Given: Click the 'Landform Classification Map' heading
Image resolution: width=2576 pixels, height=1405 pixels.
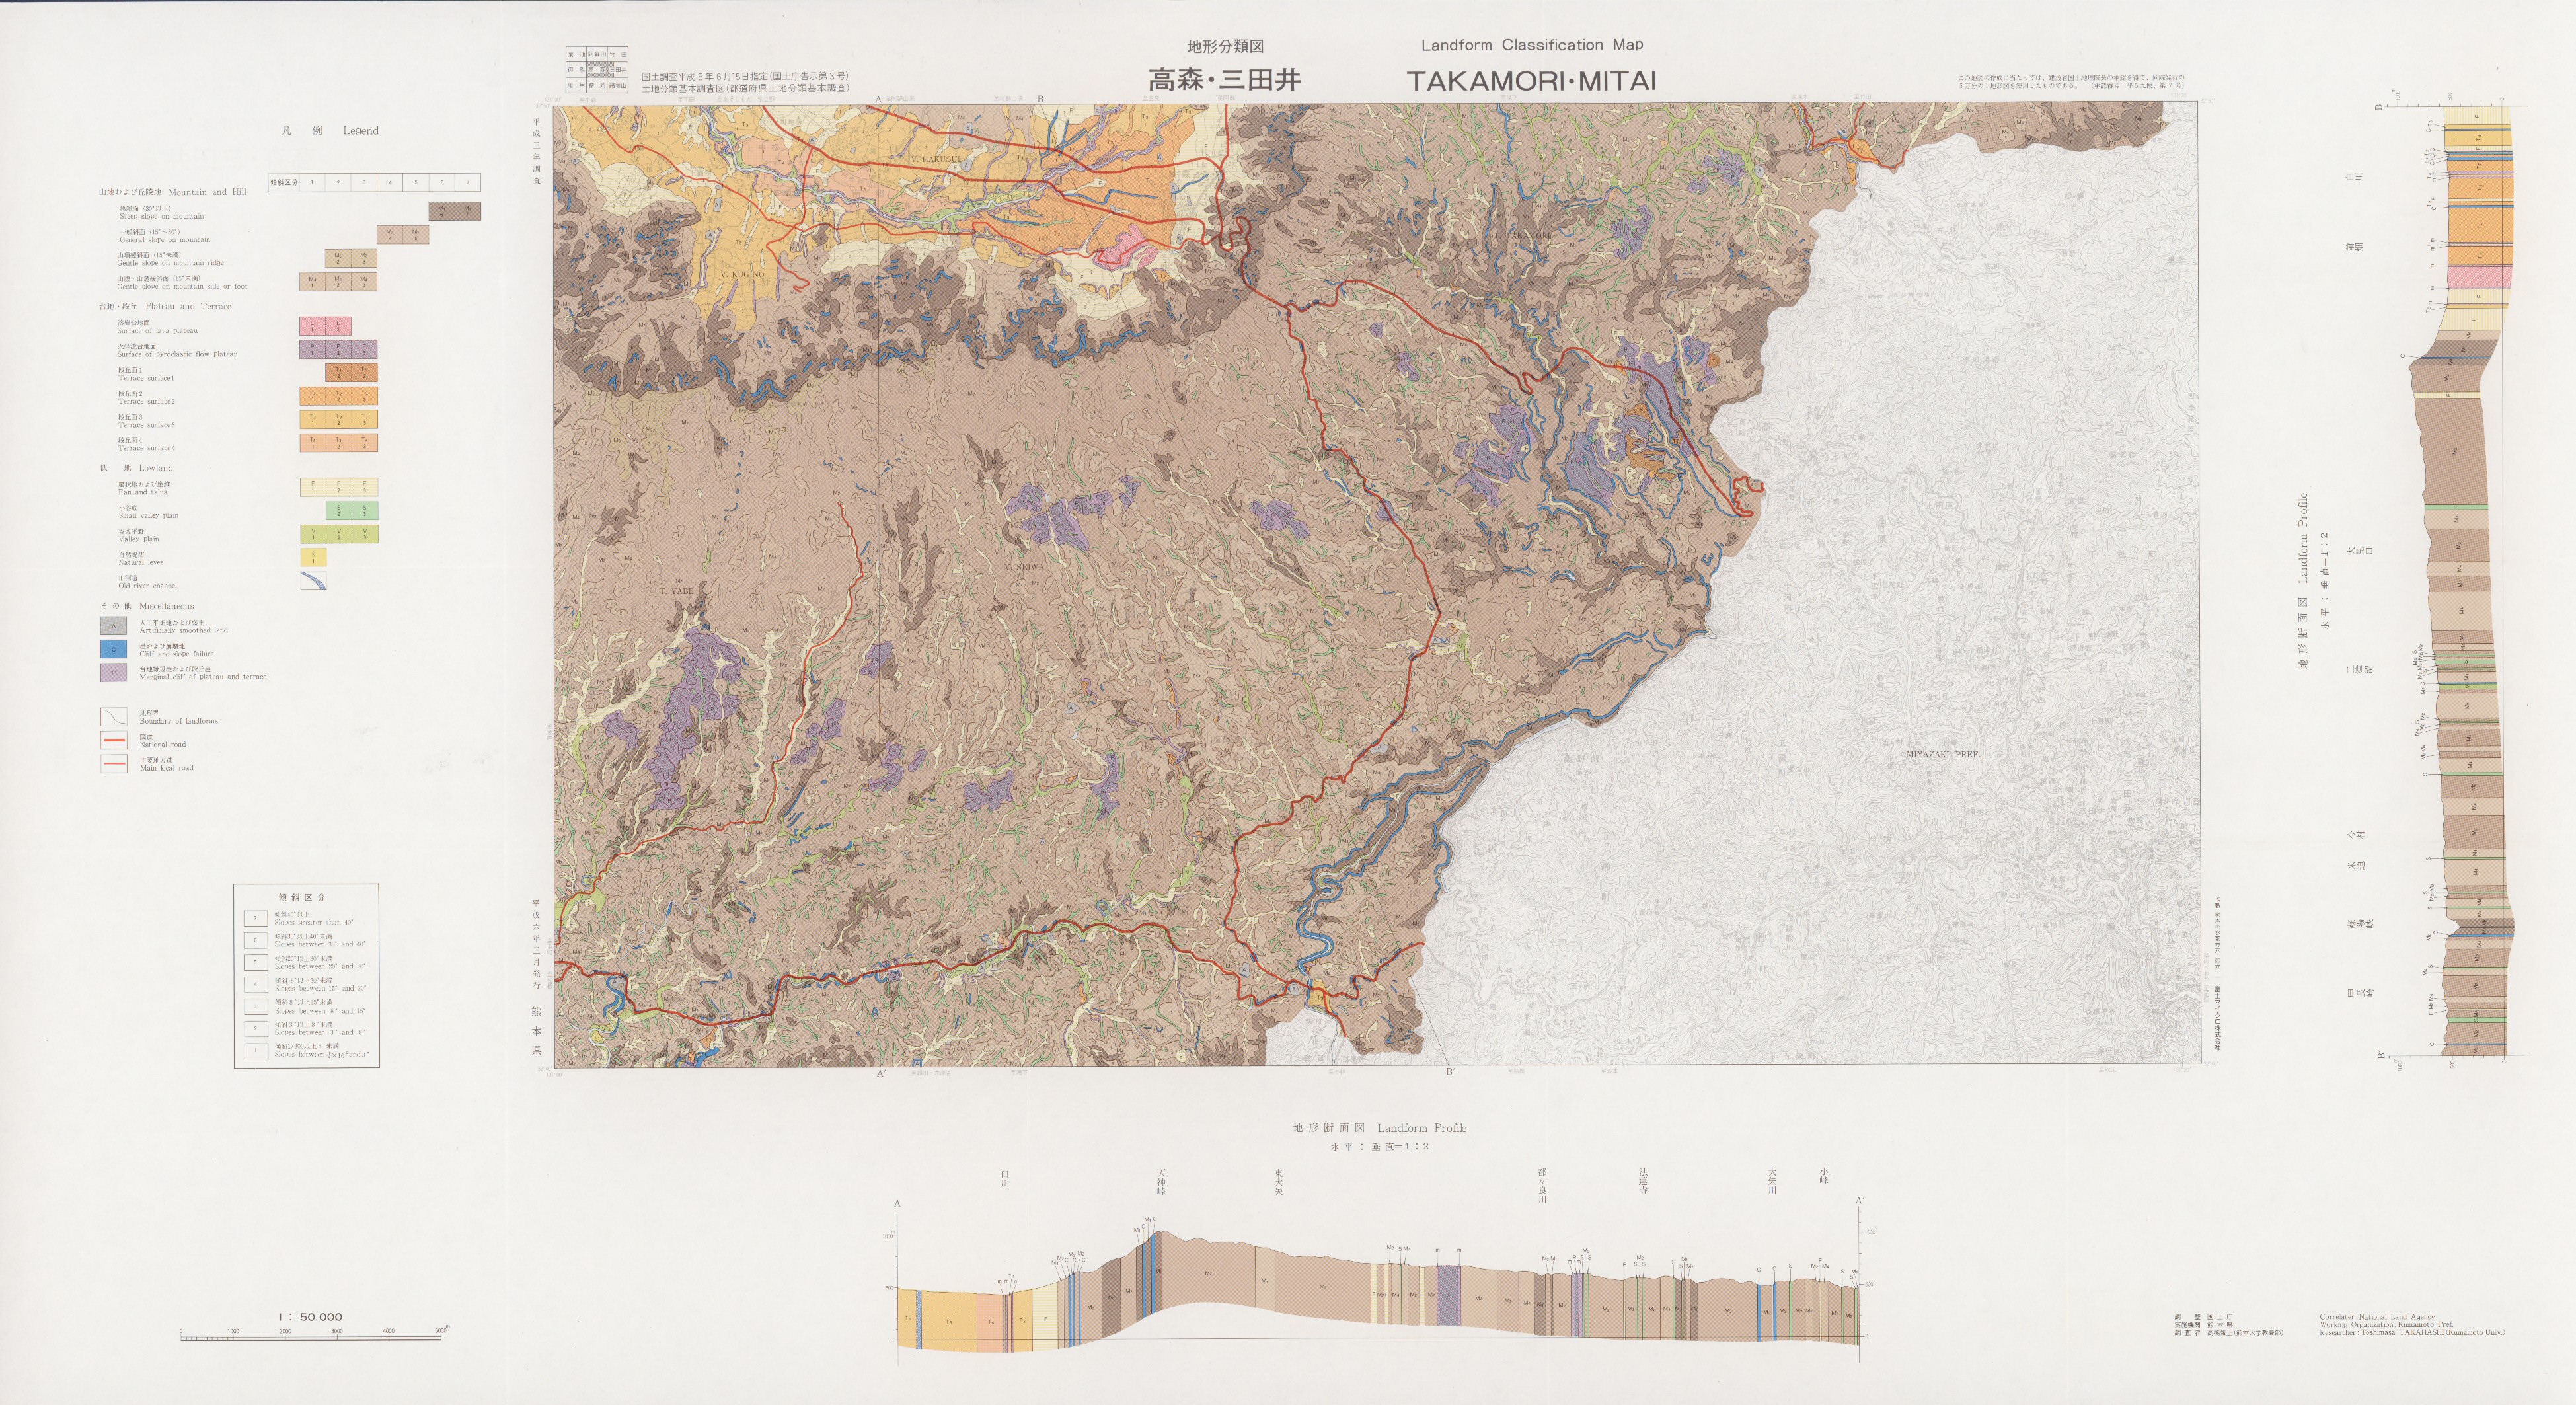Looking at the screenshot, I should click(1531, 45).
